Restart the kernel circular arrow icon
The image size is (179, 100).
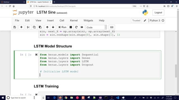76,27
